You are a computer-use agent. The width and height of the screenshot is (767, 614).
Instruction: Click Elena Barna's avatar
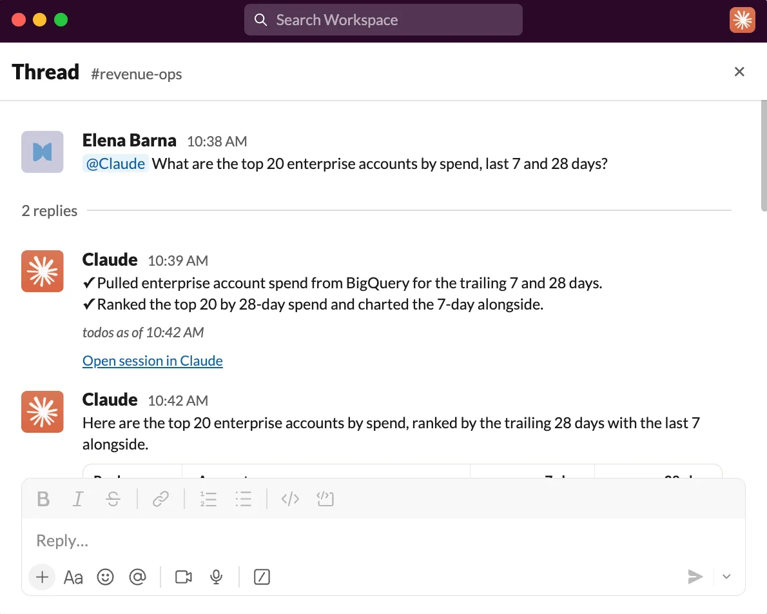point(42,152)
